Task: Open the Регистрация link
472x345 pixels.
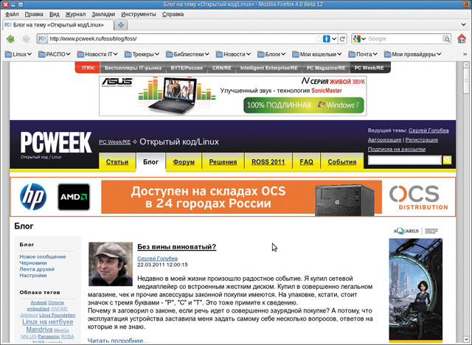Action: pos(421,140)
